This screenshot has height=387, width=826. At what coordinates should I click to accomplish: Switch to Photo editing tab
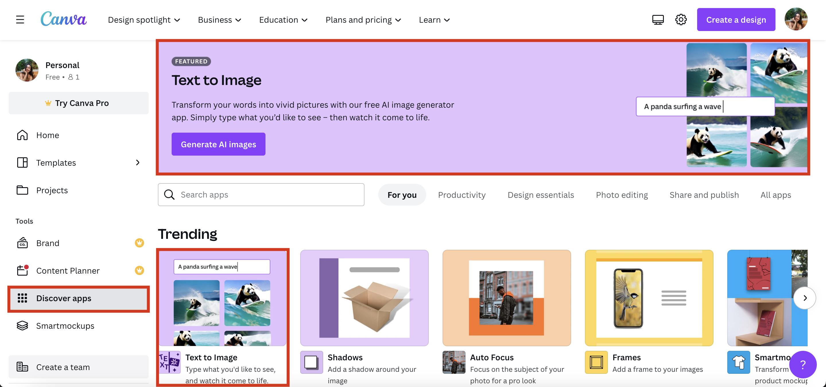click(622, 195)
